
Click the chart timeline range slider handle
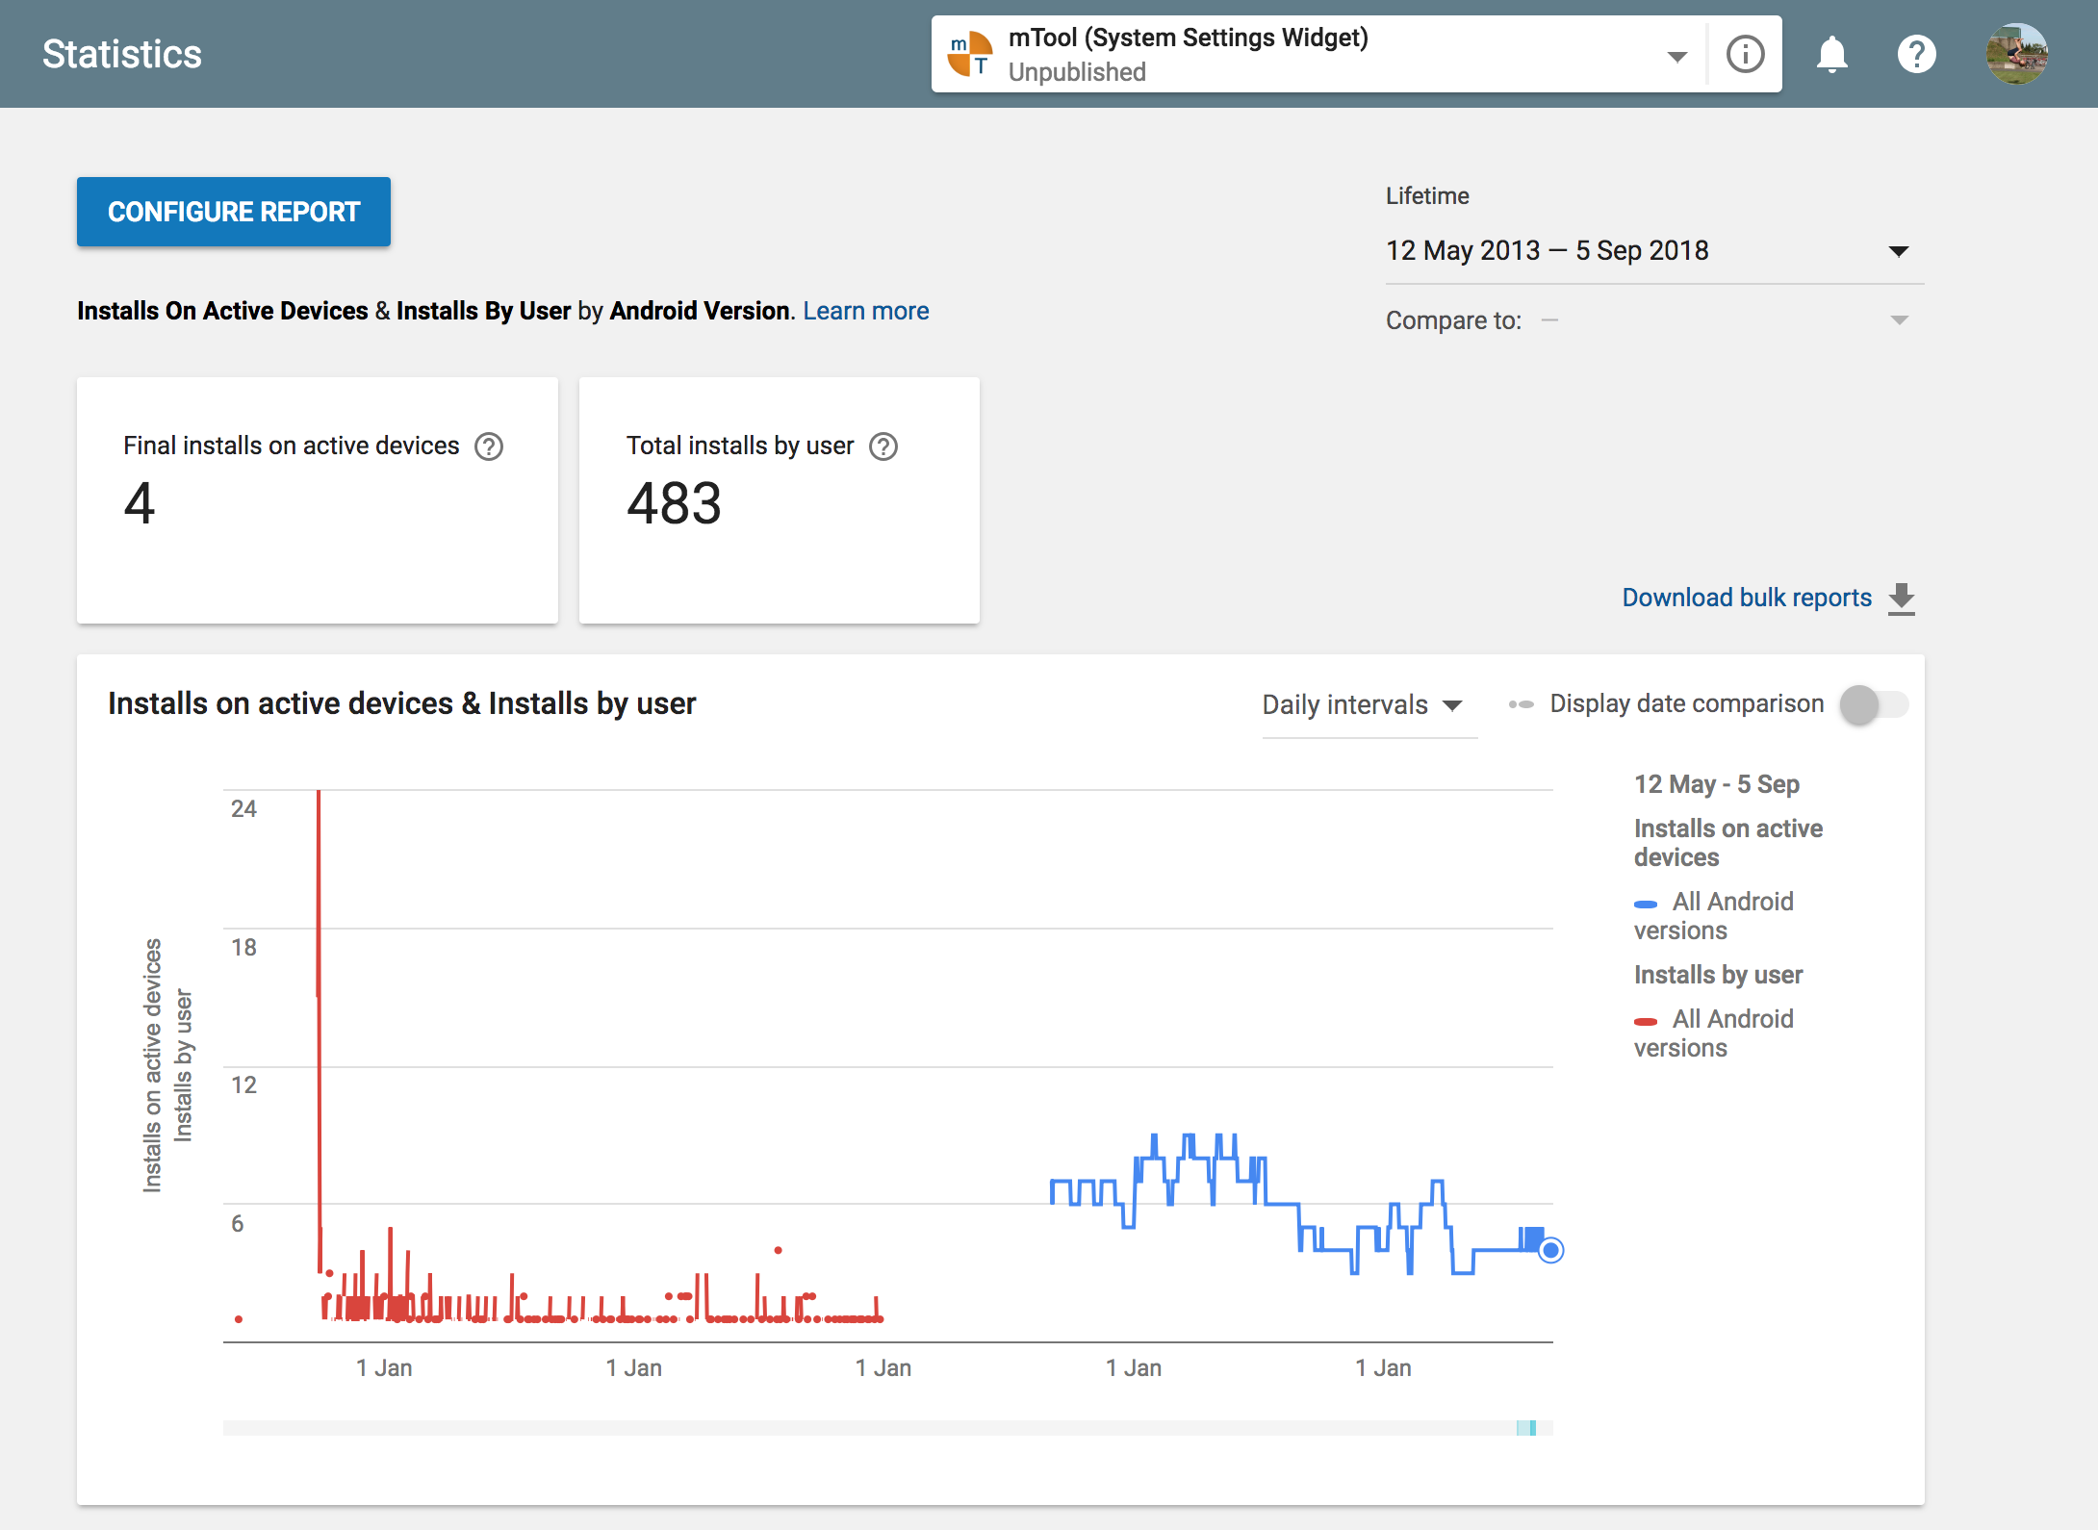[x=1526, y=1428]
